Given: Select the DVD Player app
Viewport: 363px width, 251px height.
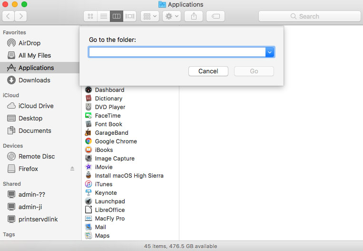Looking at the screenshot, I should tap(110, 107).
